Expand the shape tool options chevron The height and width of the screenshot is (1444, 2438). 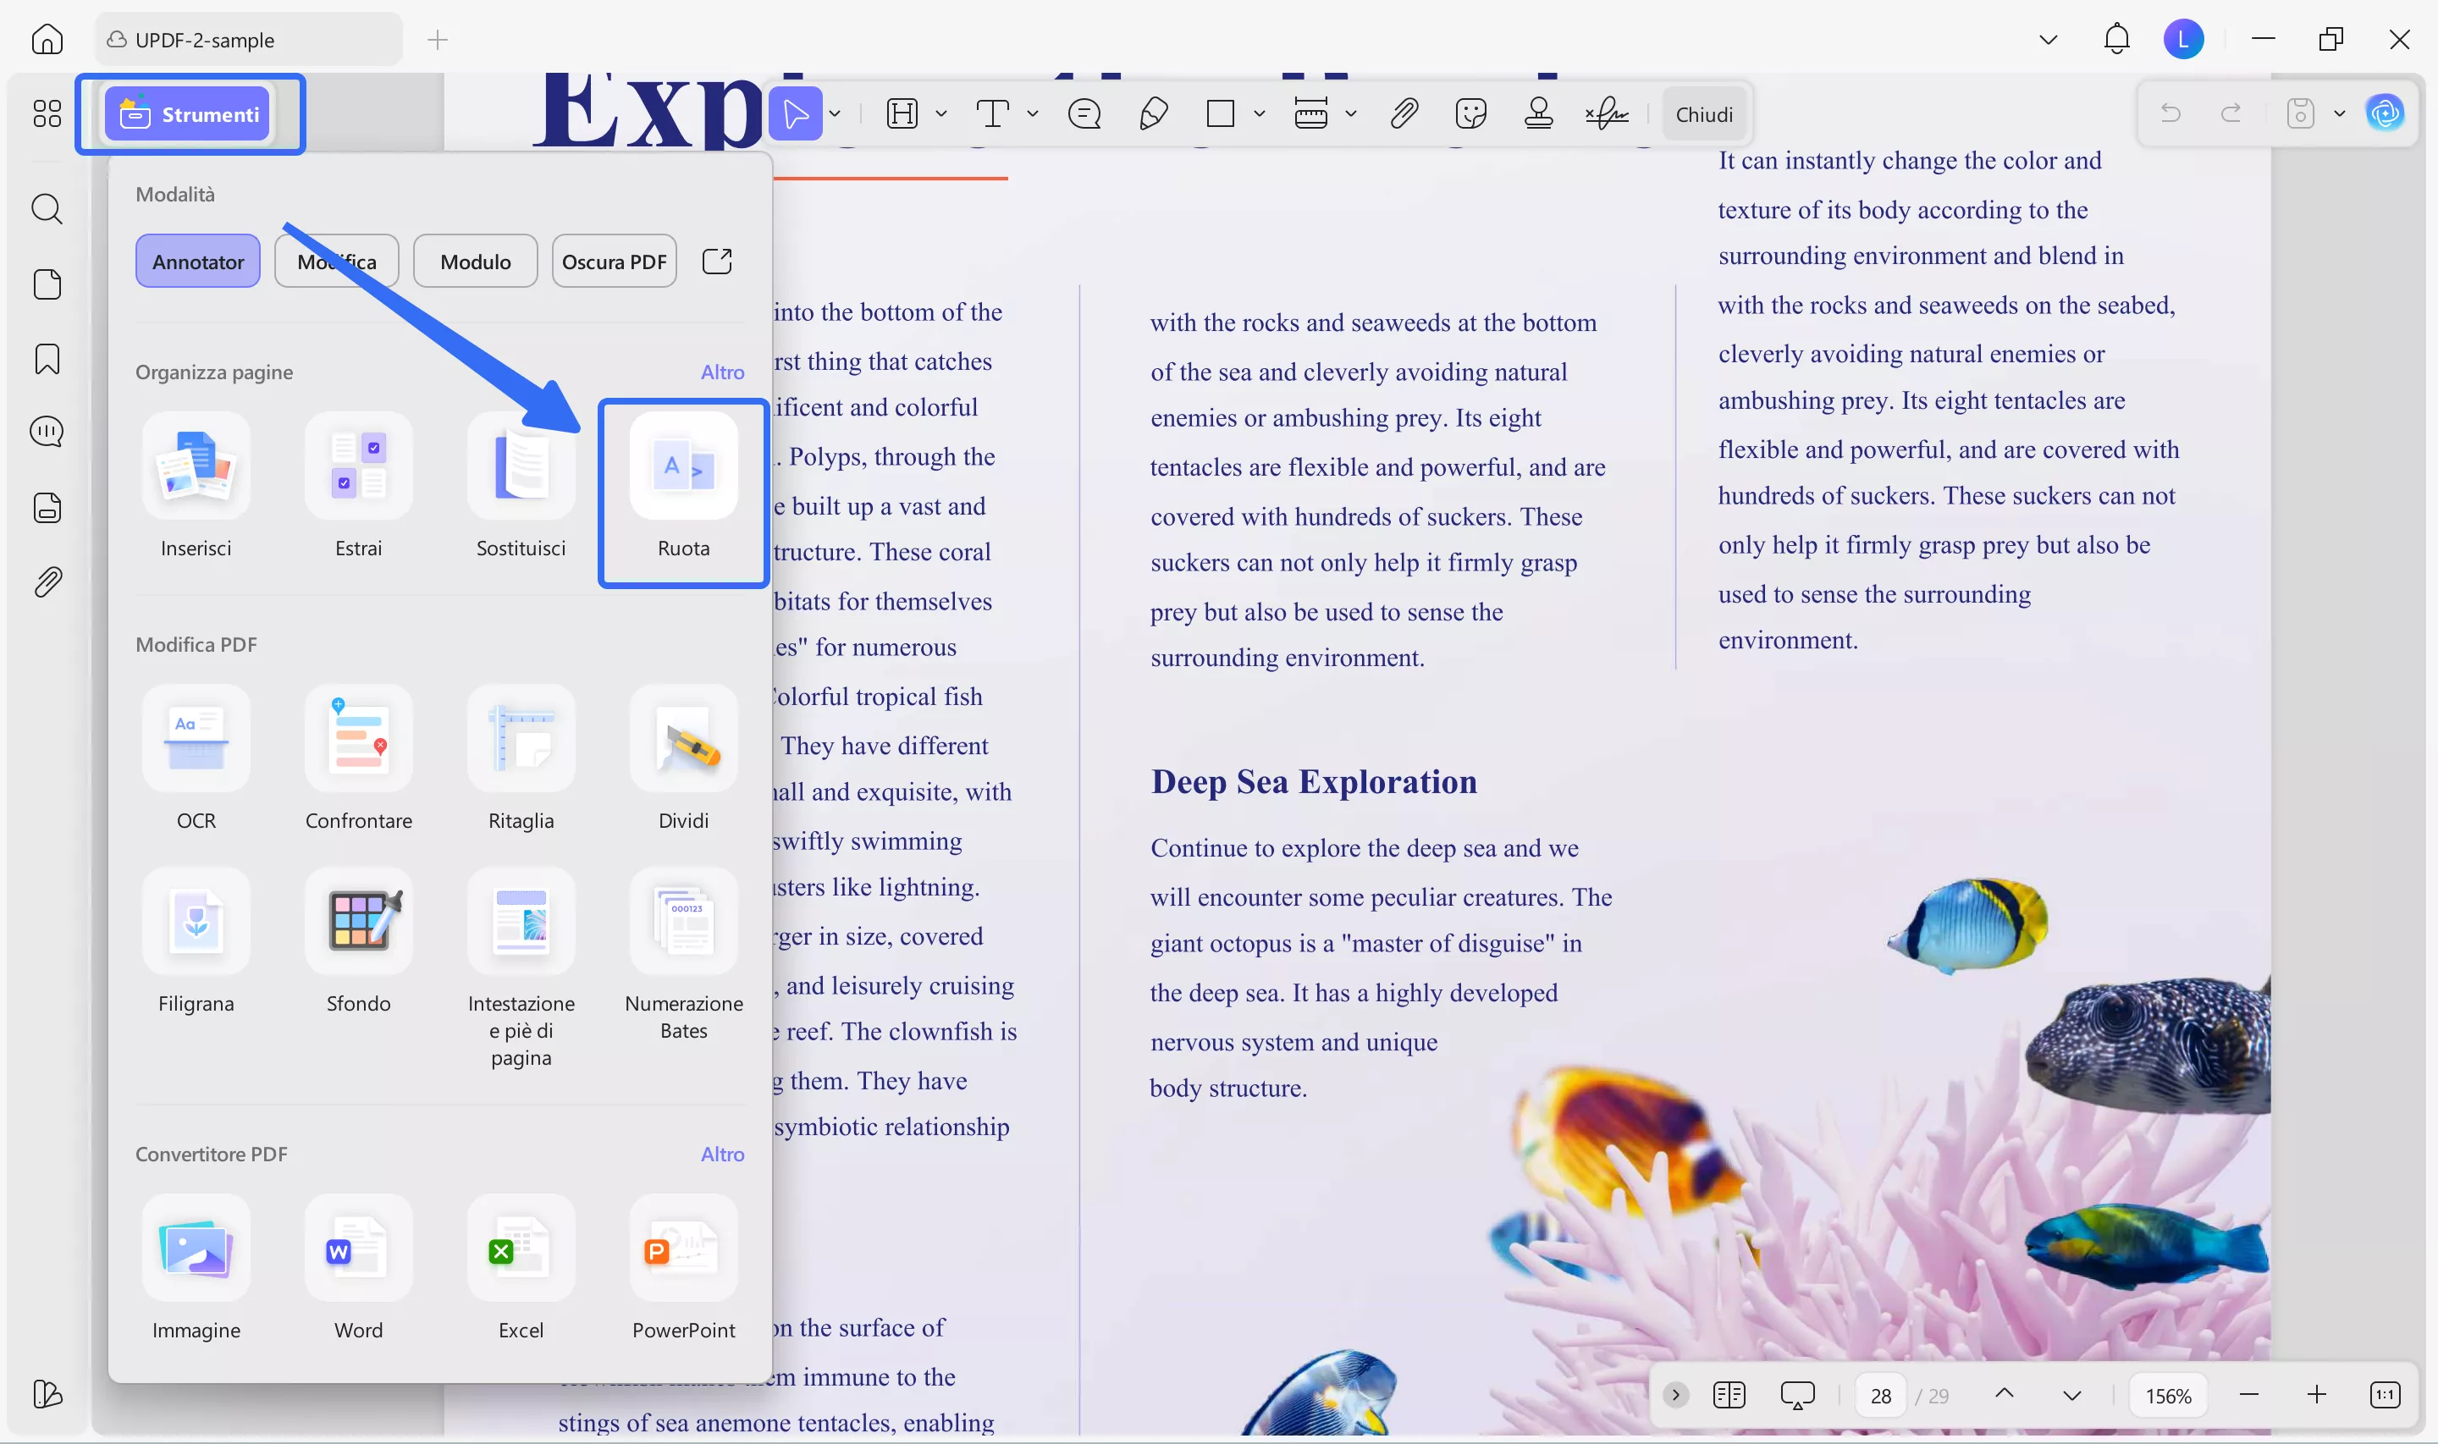click(1259, 114)
